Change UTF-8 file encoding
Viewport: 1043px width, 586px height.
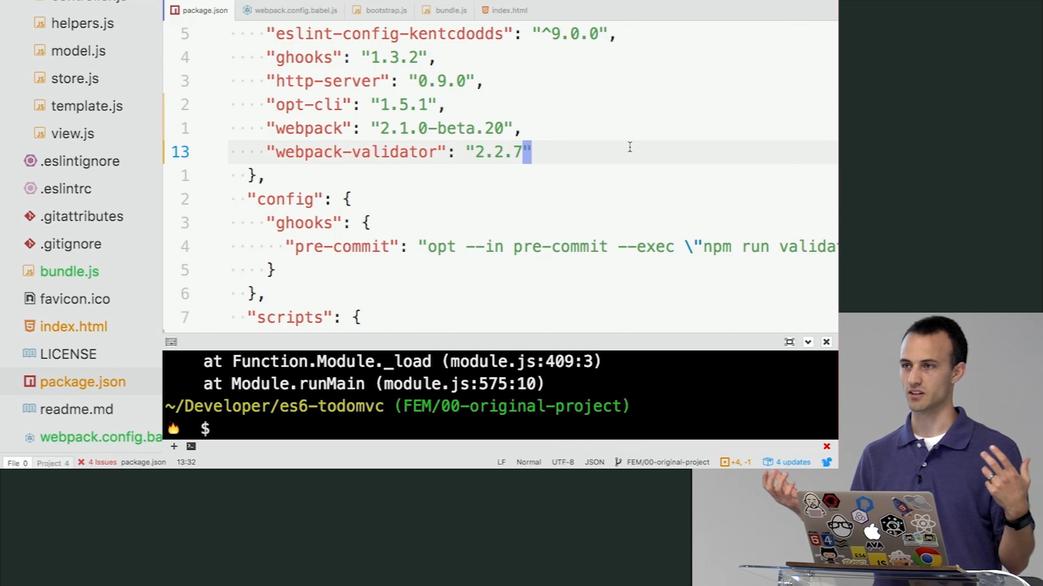pyautogui.click(x=562, y=462)
